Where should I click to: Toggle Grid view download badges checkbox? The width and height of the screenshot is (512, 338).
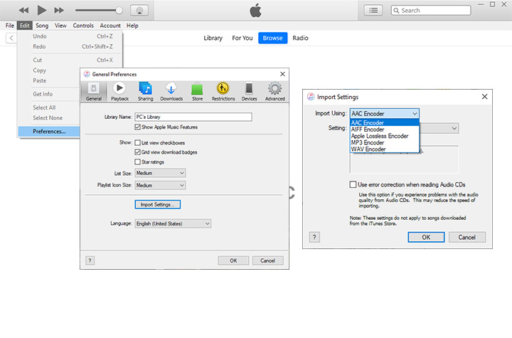pos(137,152)
